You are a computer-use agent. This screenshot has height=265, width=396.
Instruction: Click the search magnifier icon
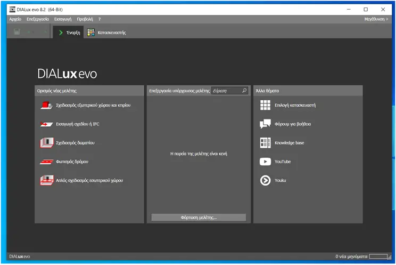point(244,90)
